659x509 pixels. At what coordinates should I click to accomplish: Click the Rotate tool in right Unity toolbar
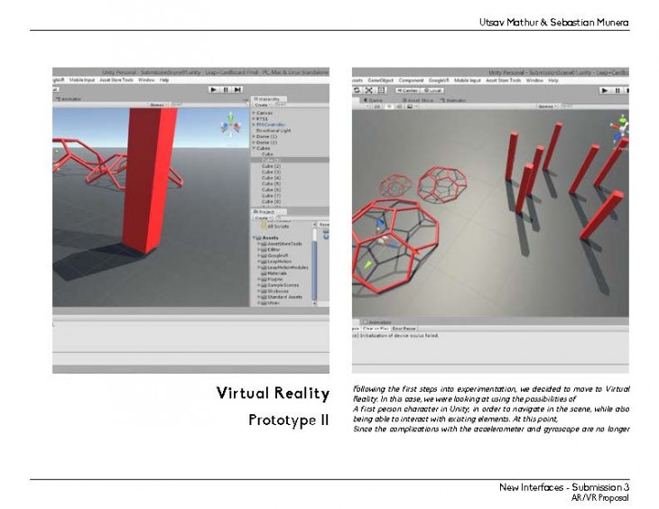357,90
